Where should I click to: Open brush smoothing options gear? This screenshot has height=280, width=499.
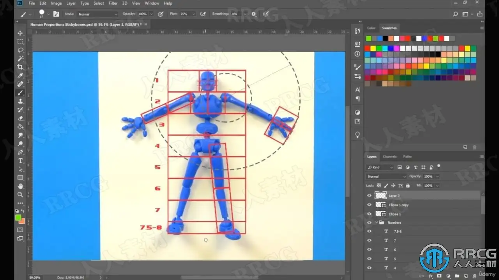[x=254, y=14]
